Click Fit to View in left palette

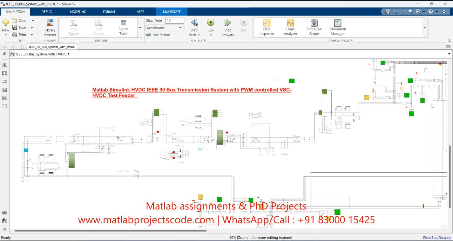pyautogui.click(x=4, y=73)
